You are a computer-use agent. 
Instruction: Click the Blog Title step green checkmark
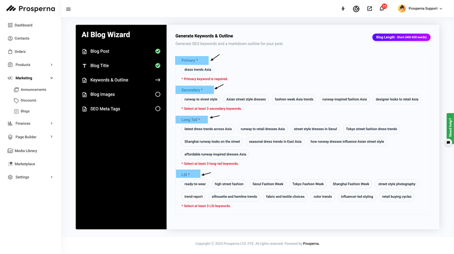click(158, 66)
